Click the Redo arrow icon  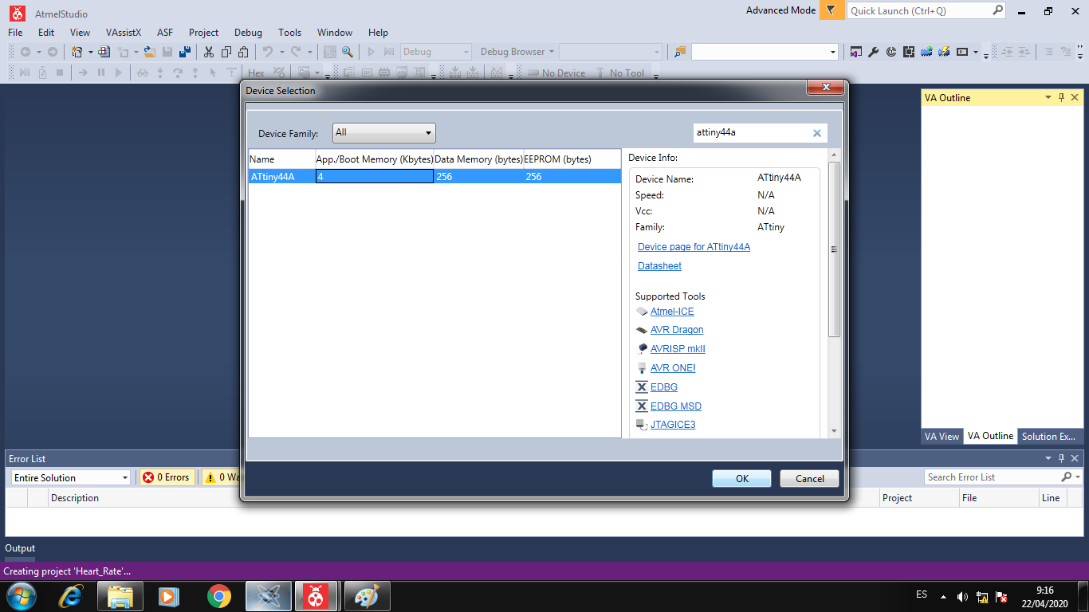tap(296, 52)
